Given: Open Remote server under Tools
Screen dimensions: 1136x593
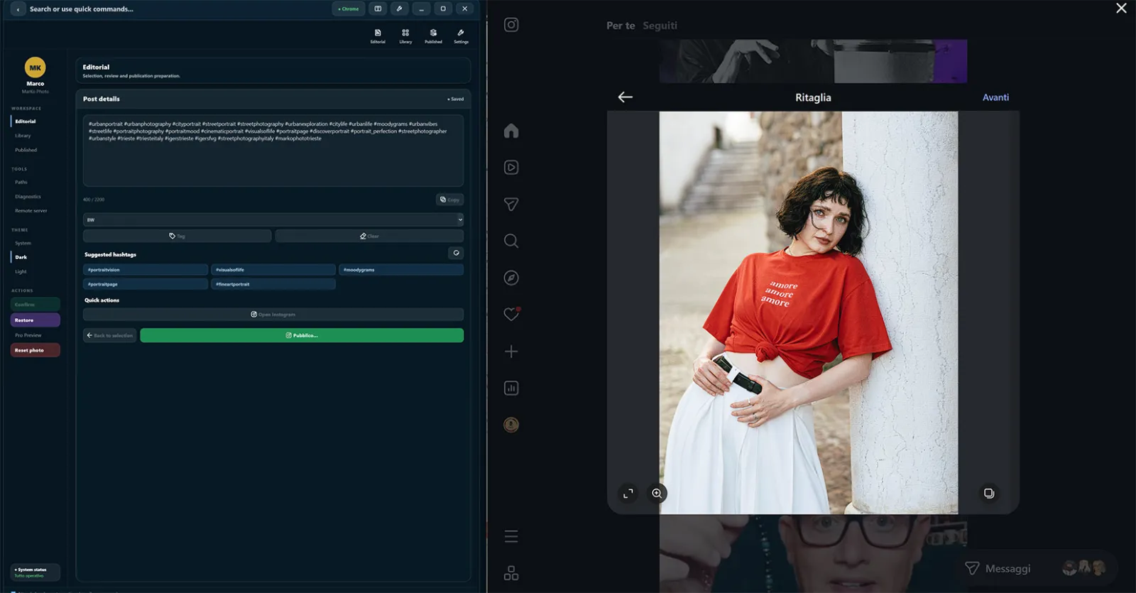Looking at the screenshot, I should click(x=31, y=211).
